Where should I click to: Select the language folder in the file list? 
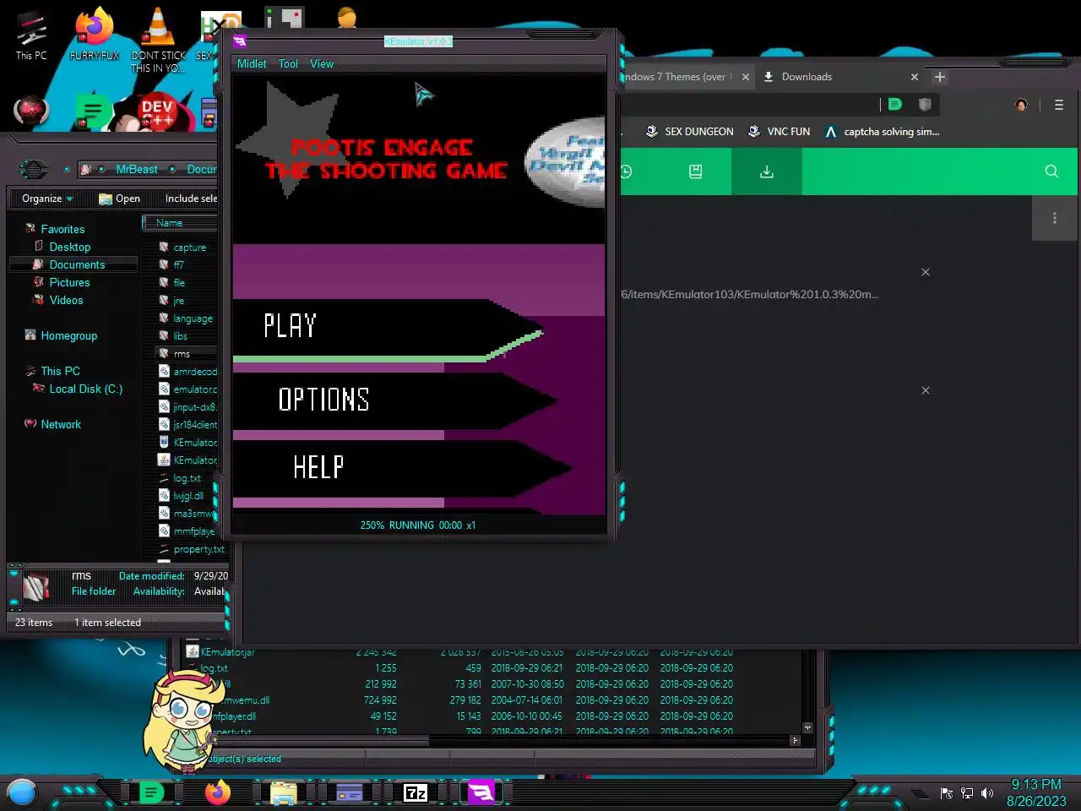pyautogui.click(x=193, y=318)
